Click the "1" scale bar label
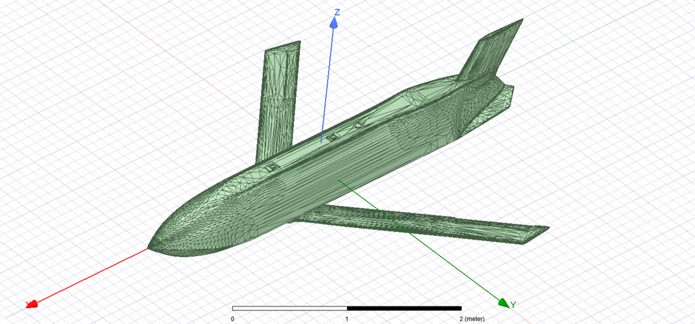Screen dimensions: 695x324 pyautogui.click(x=347, y=319)
